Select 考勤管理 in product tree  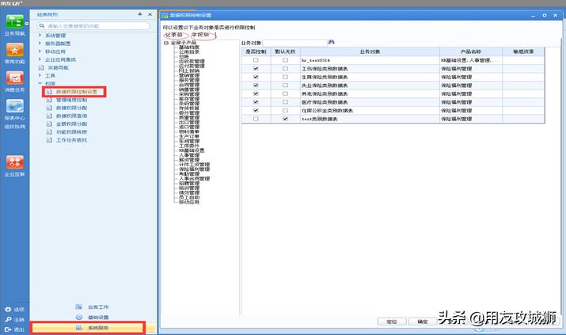click(189, 174)
